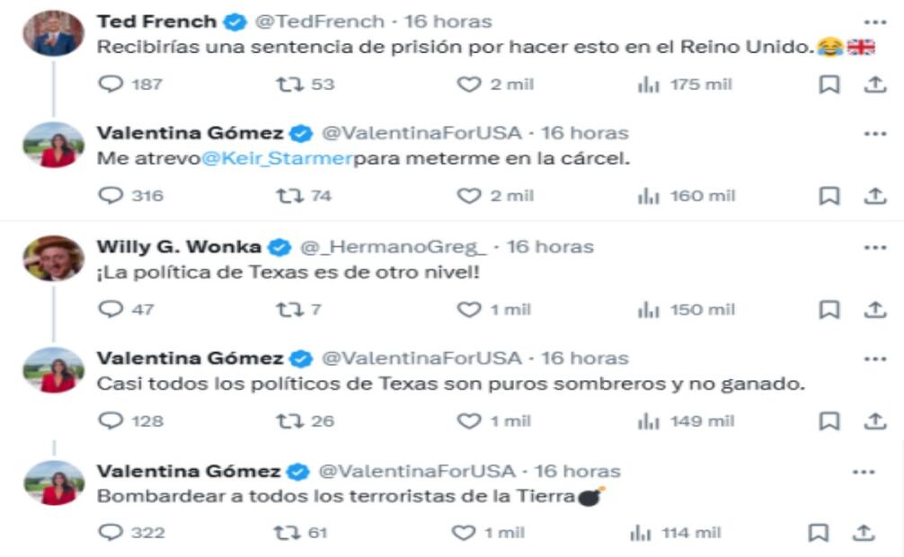Reply to Ted French's tweet
This screenshot has width=904, height=557.
tap(111, 84)
